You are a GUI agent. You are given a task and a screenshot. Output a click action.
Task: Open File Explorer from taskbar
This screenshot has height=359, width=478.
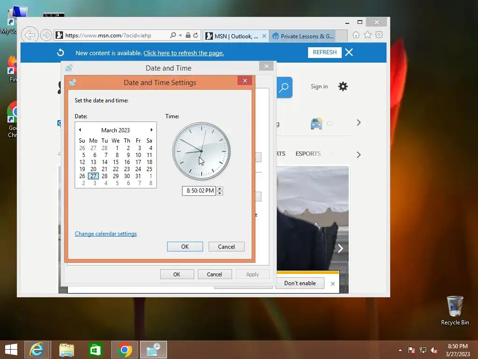(x=66, y=350)
